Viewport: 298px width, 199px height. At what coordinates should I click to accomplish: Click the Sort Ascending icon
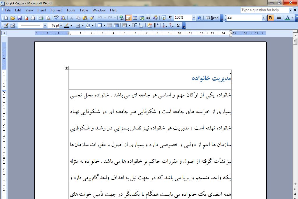point(164,25)
